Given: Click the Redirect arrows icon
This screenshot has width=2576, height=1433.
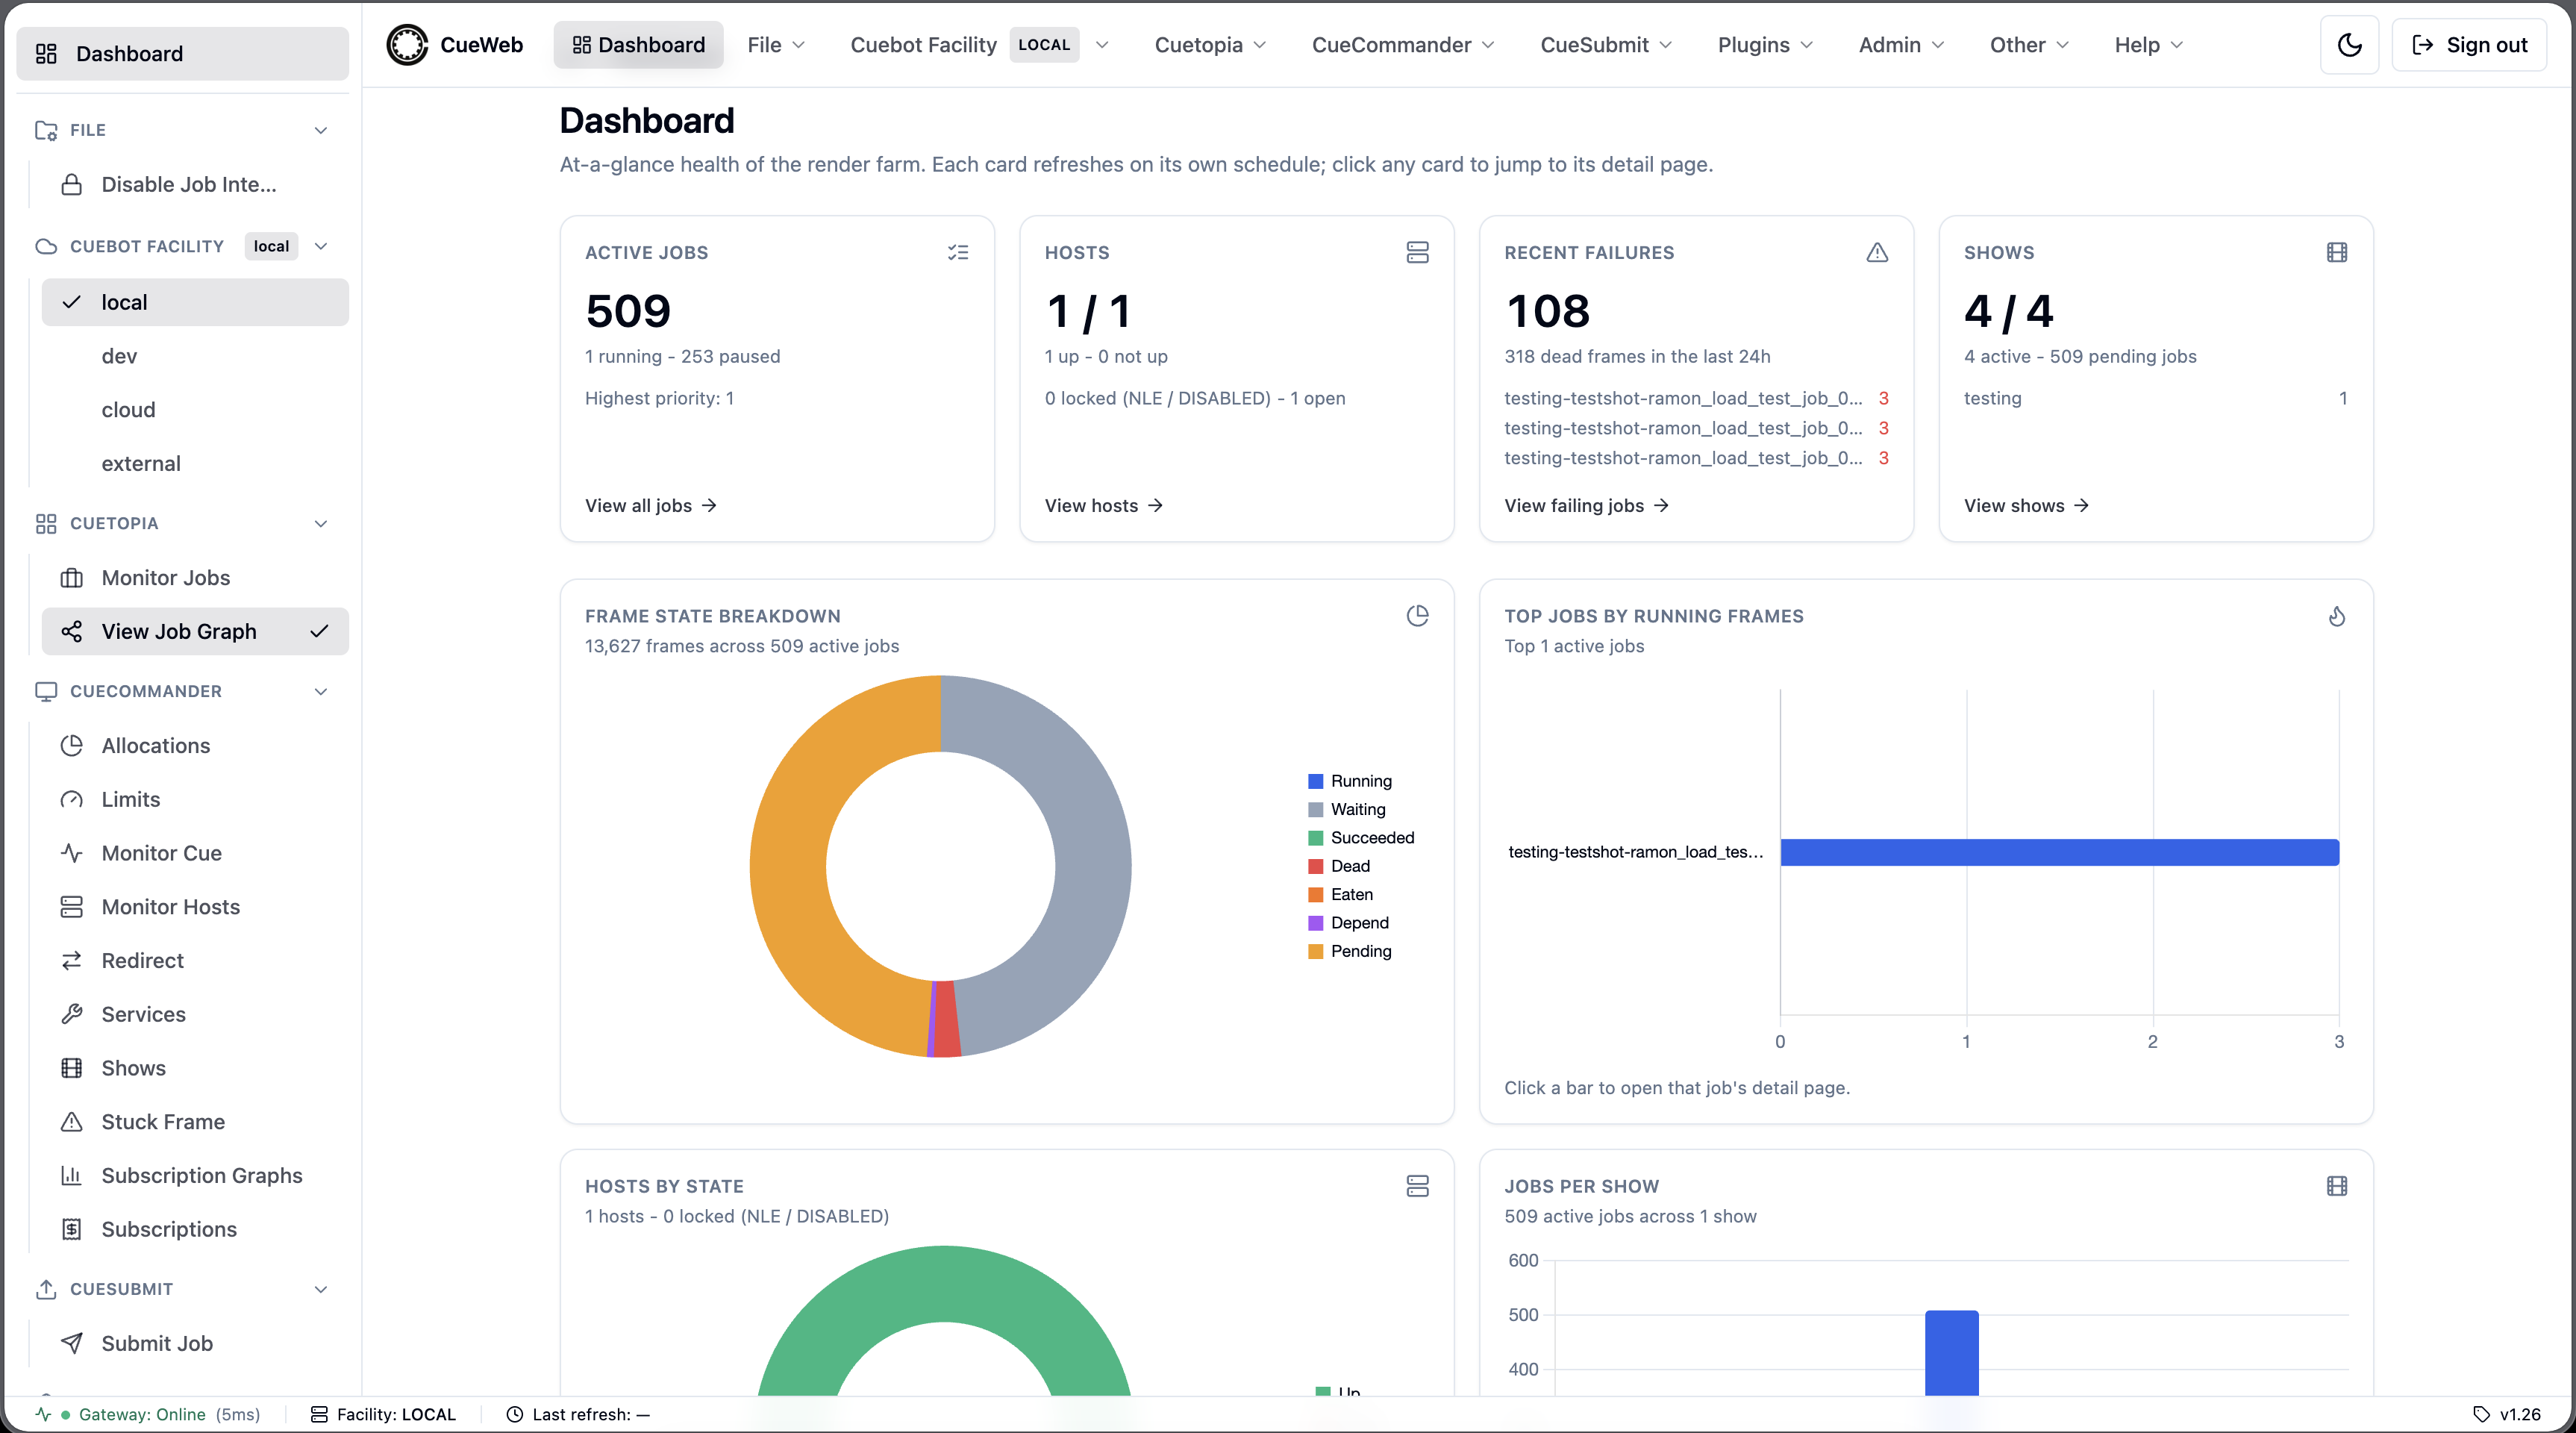Looking at the screenshot, I should (x=72, y=961).
